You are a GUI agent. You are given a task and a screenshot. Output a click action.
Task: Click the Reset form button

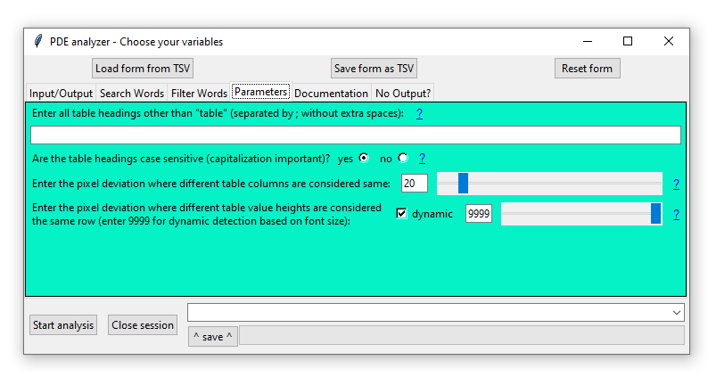(587, 69)
